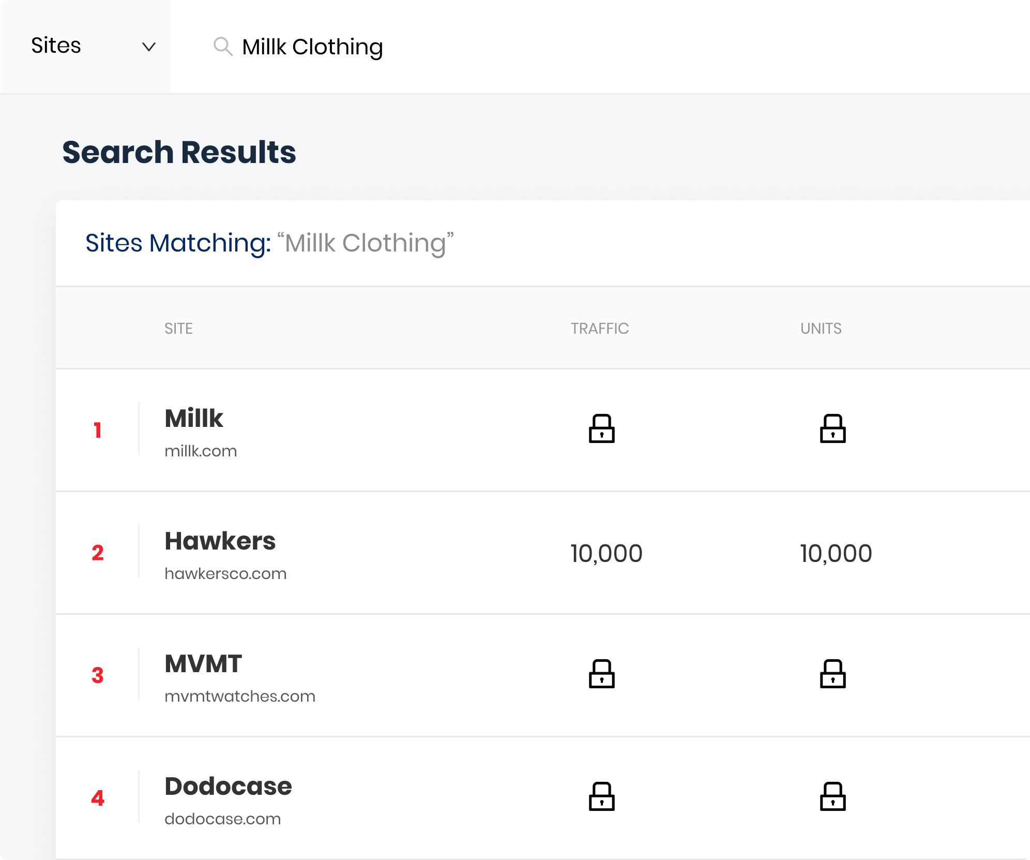Screen dimensions: 1030x860
Task: Click Dodocase's locked units icon
Action: pos(832,796)
